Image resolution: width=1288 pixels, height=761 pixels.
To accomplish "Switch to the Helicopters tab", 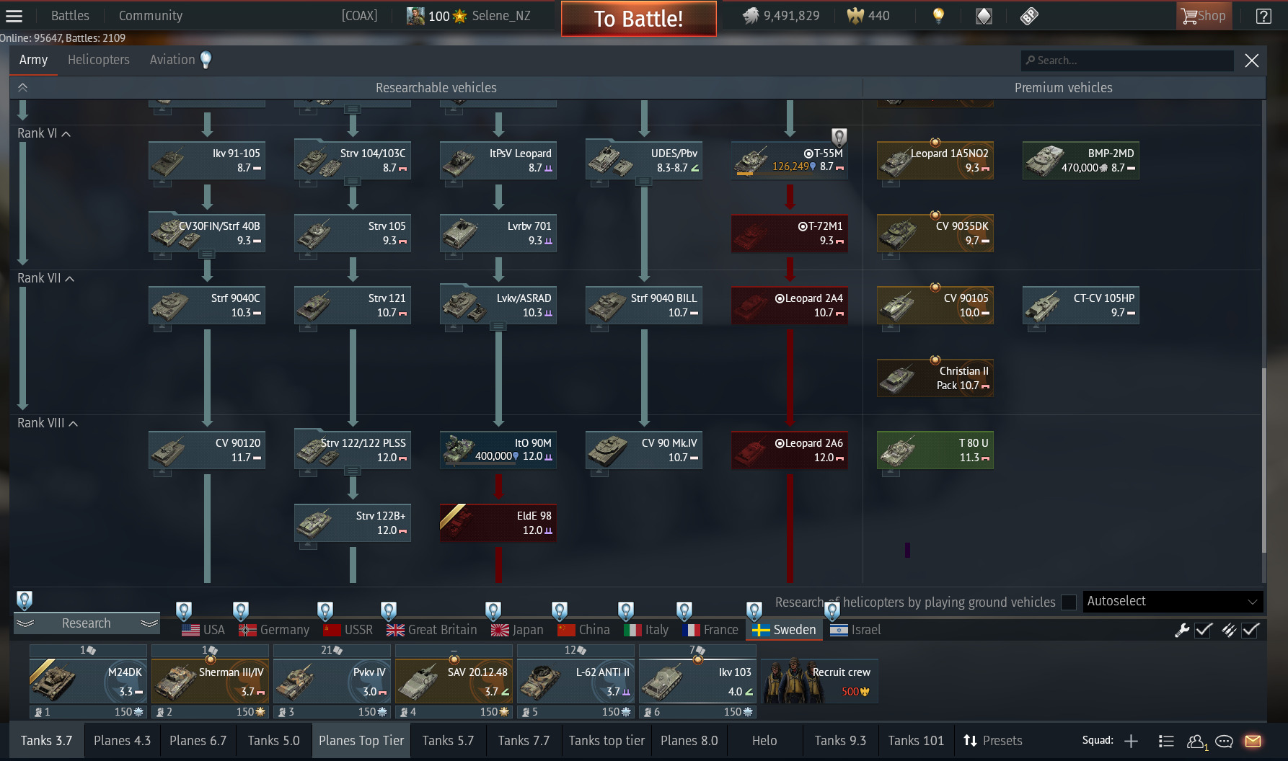I will [x=99, y=60].
